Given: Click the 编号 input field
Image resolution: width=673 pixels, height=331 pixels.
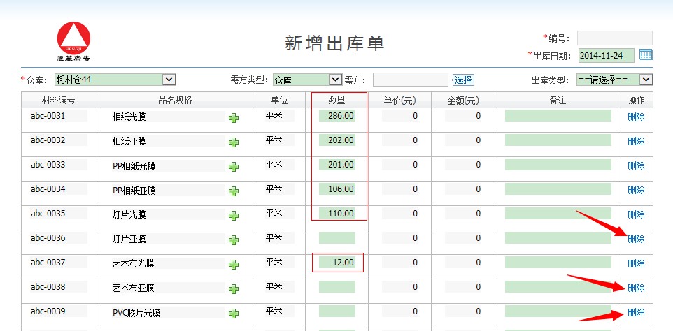Looking at the screenshot, I should [614, 38].
